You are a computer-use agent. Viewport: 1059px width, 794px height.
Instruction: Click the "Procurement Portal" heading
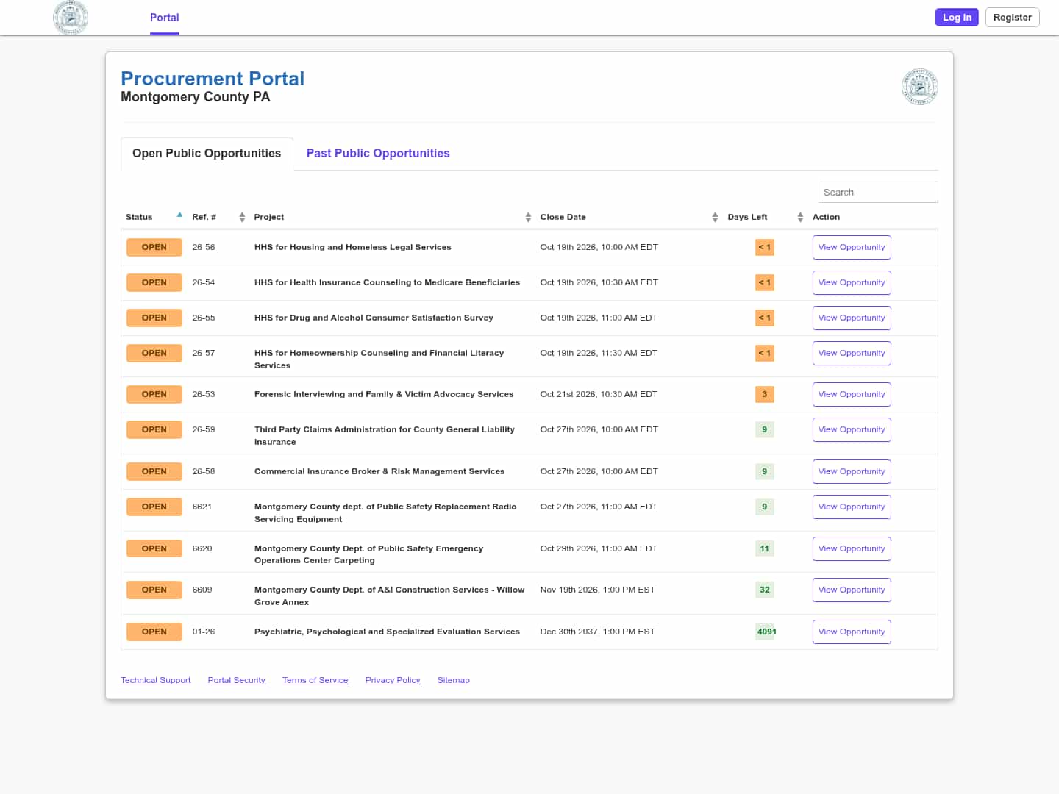[x=213, y=79]
